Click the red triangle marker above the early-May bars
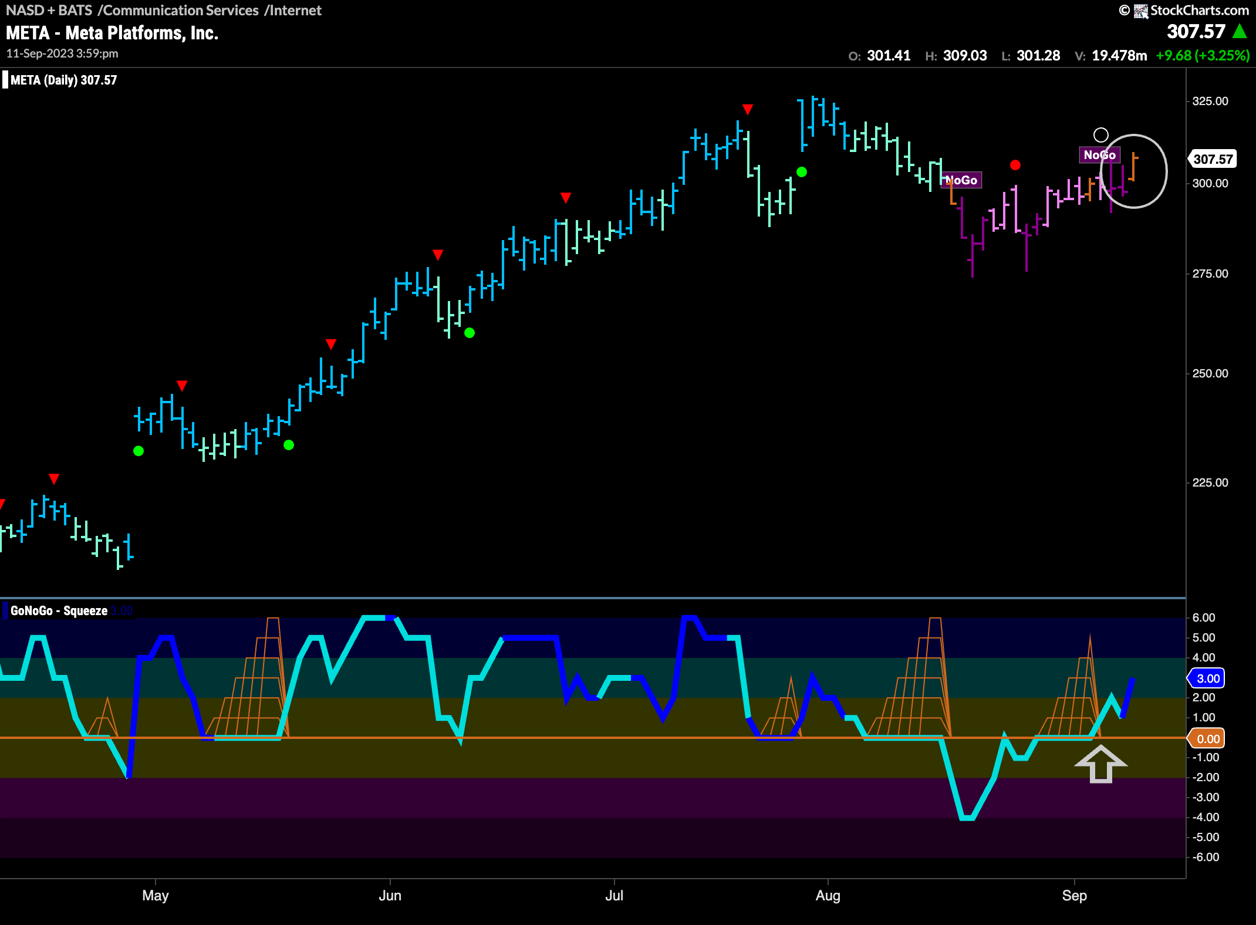 click(182, 386)
